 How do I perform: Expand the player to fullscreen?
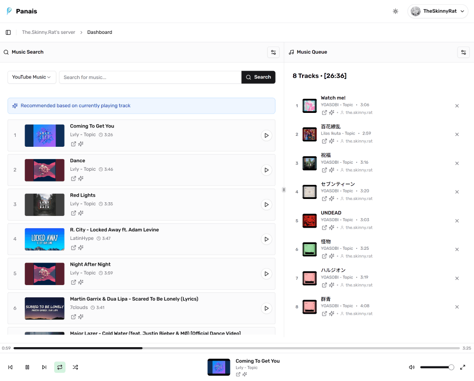coord(463,367)
